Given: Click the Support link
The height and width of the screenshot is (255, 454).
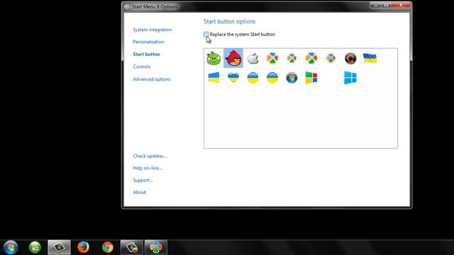Looking at the screenshot, I should click(x=143, y=181).
